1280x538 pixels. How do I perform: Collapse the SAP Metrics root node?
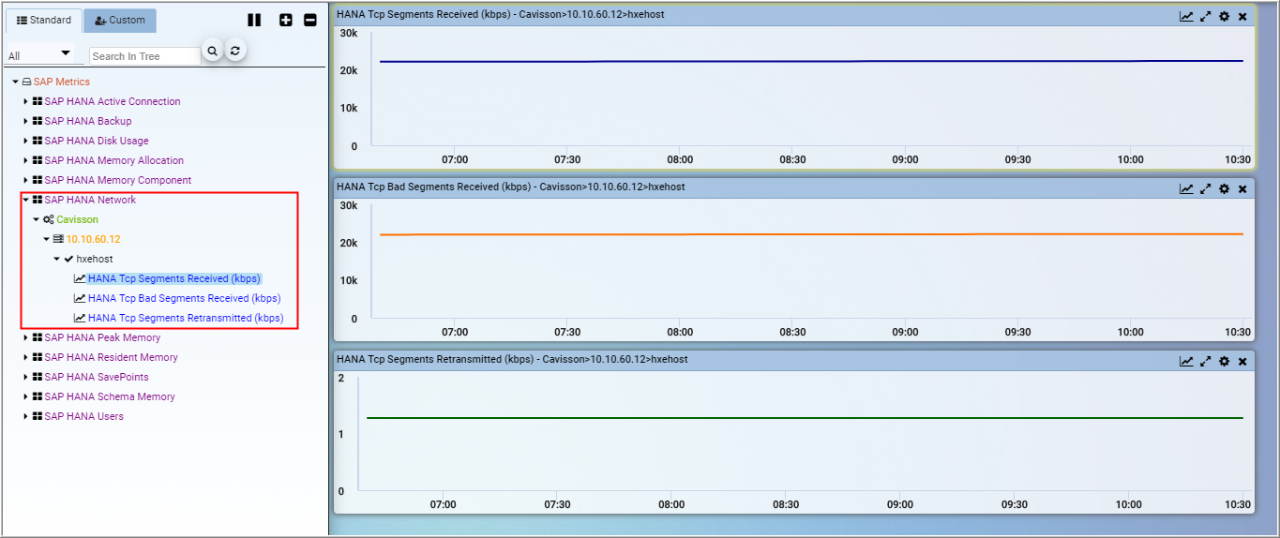pos(16,82)
